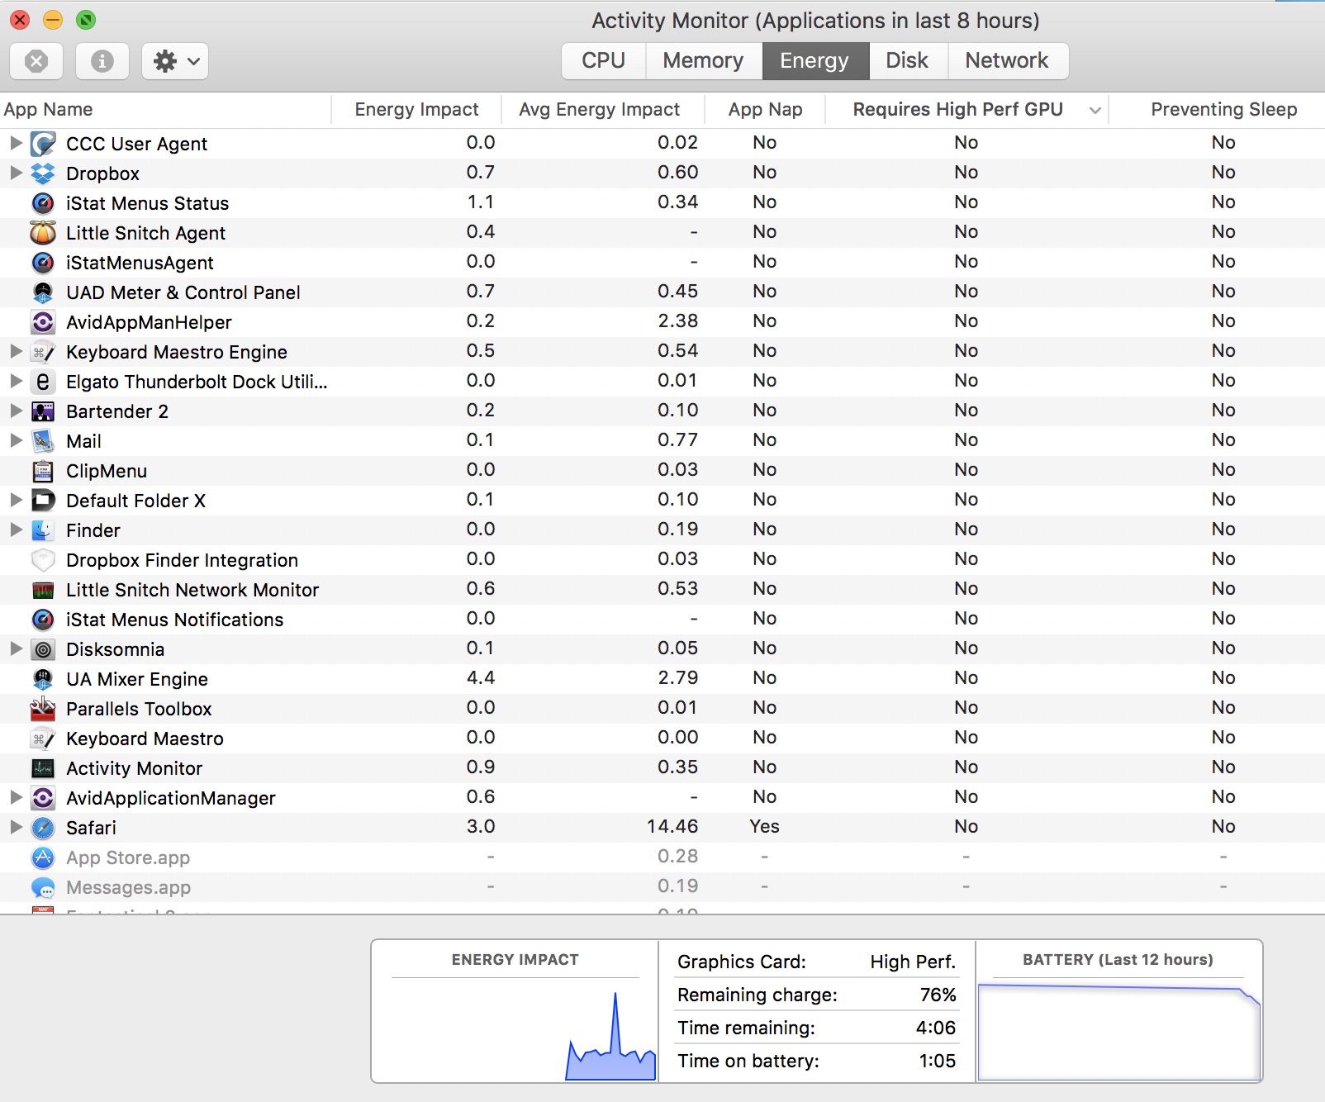The image size is (1325, 1102).
Task: Click the Disksomnia icon
Action: [x=43, y=649]
